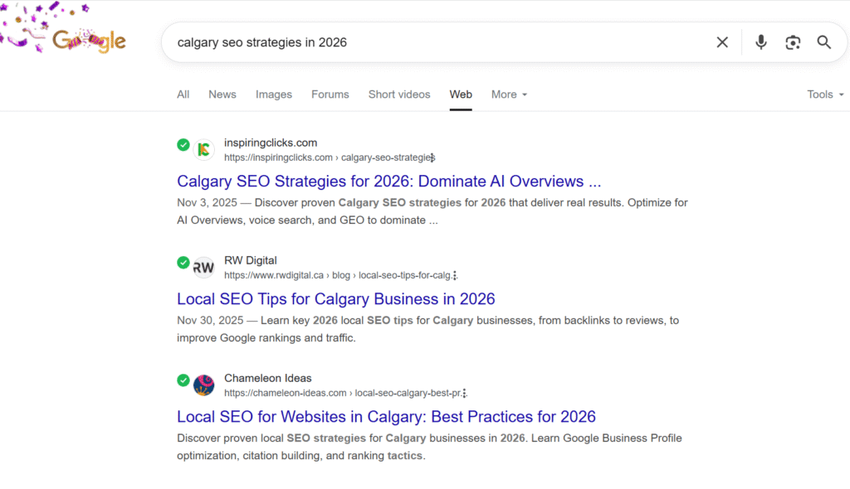Viewport: 850px width, 489px height.
Task: Click the Chameleon Ideas favicon
Action: pyautogui.click(x=203, y=385)
